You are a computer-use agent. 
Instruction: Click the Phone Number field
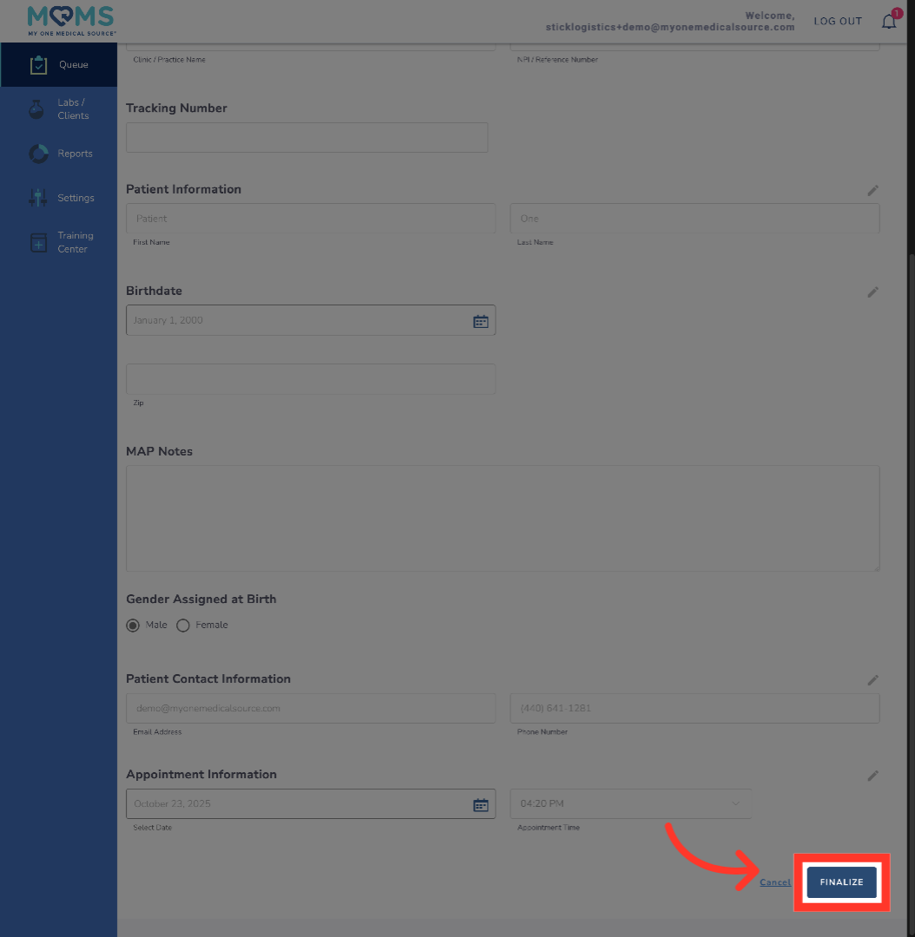point(694,708)
